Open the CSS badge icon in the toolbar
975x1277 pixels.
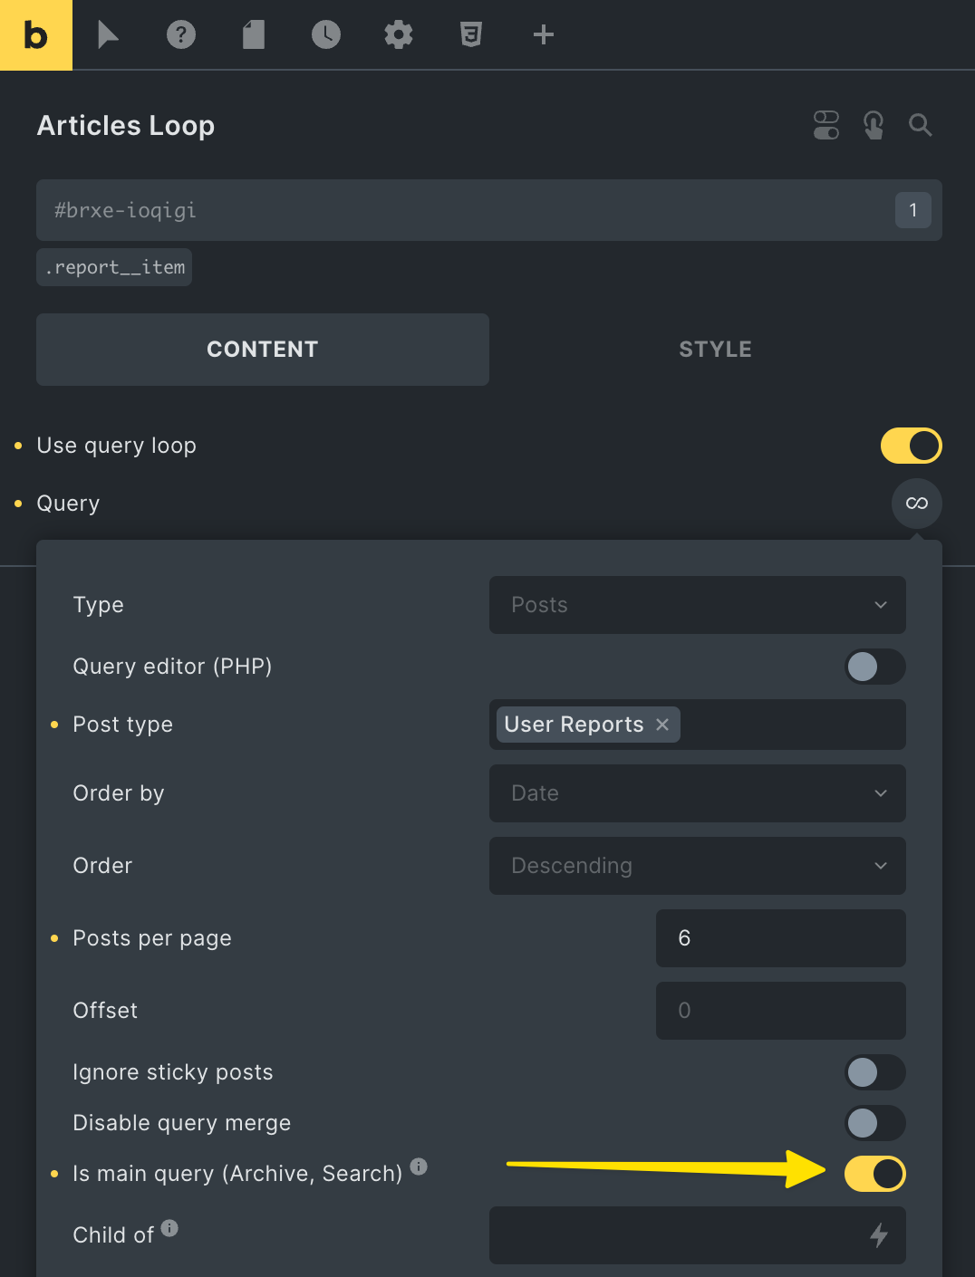pos(470,34)
